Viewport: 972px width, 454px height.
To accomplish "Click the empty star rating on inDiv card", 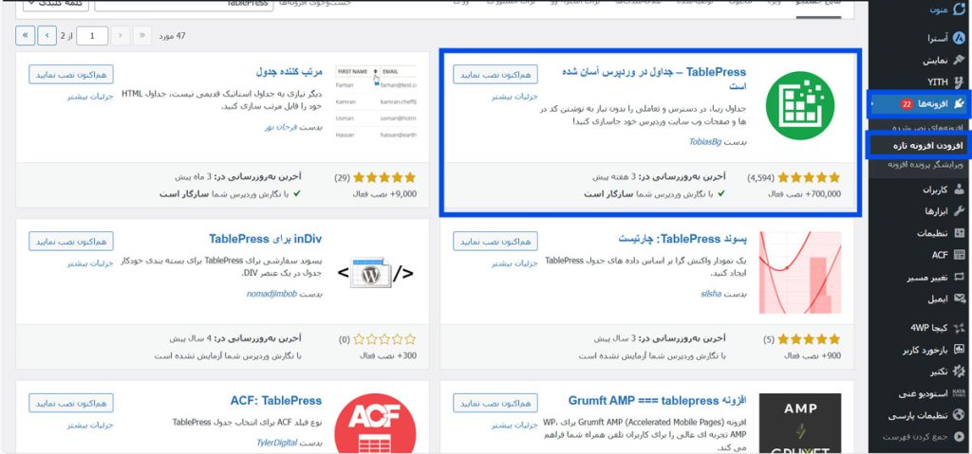I will point(384,339).
